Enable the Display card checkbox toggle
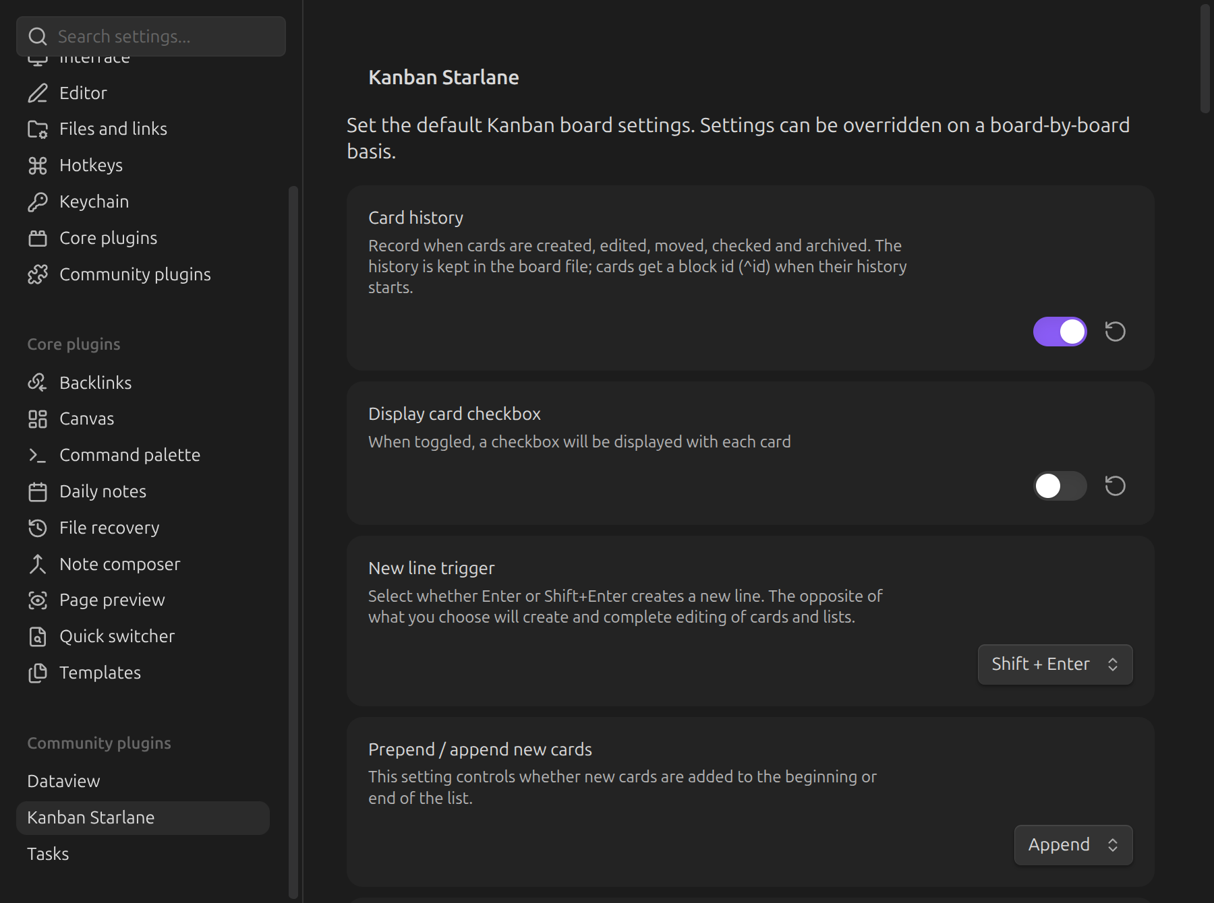Image resolution: width=1214 pixels, height=903 pixels. (x=1060, y=486)
